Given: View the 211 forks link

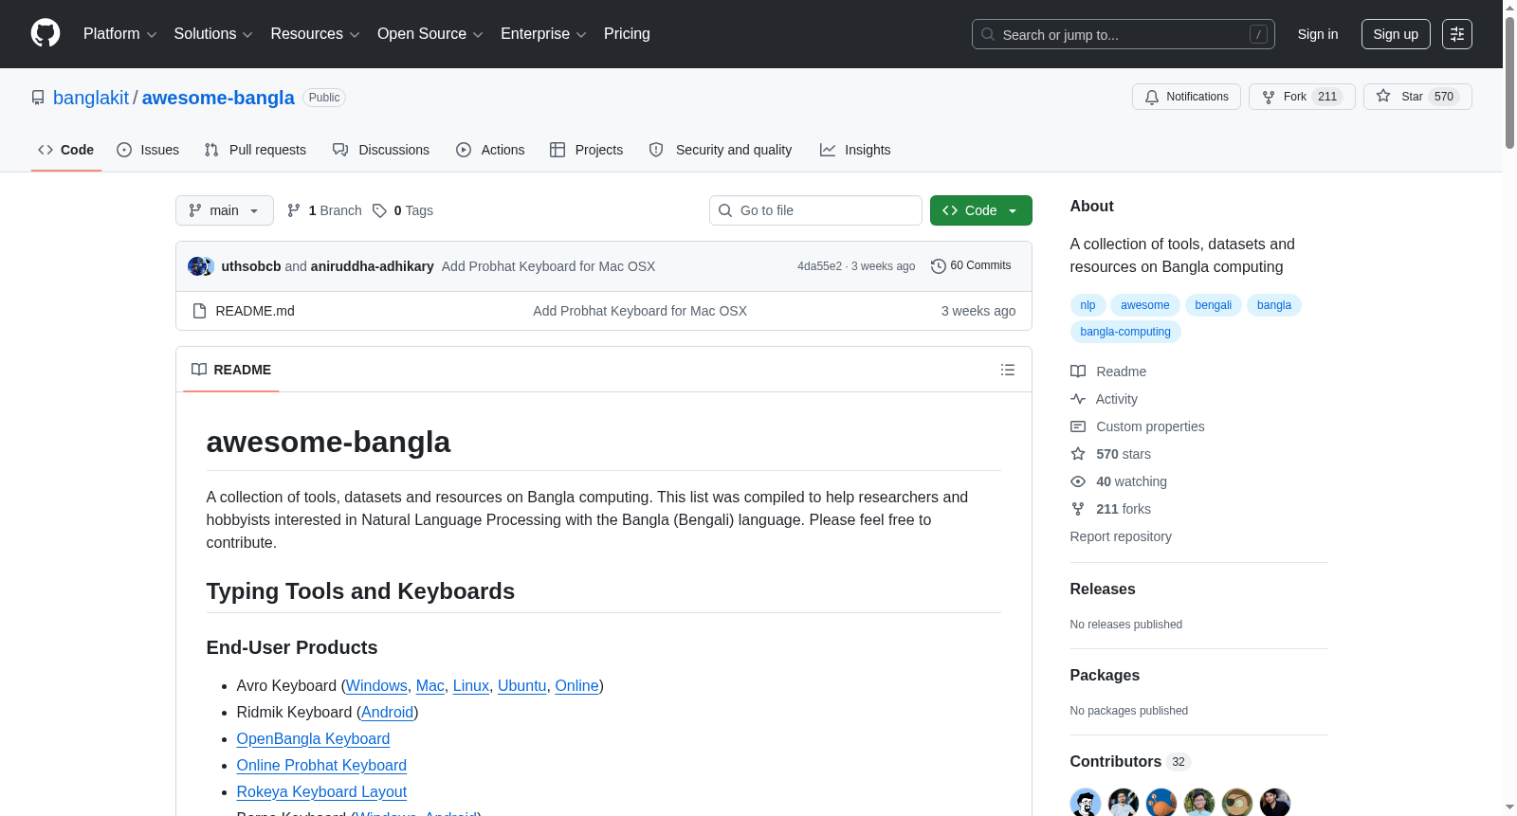Looking at the screenshot, I should [1111, 509].
